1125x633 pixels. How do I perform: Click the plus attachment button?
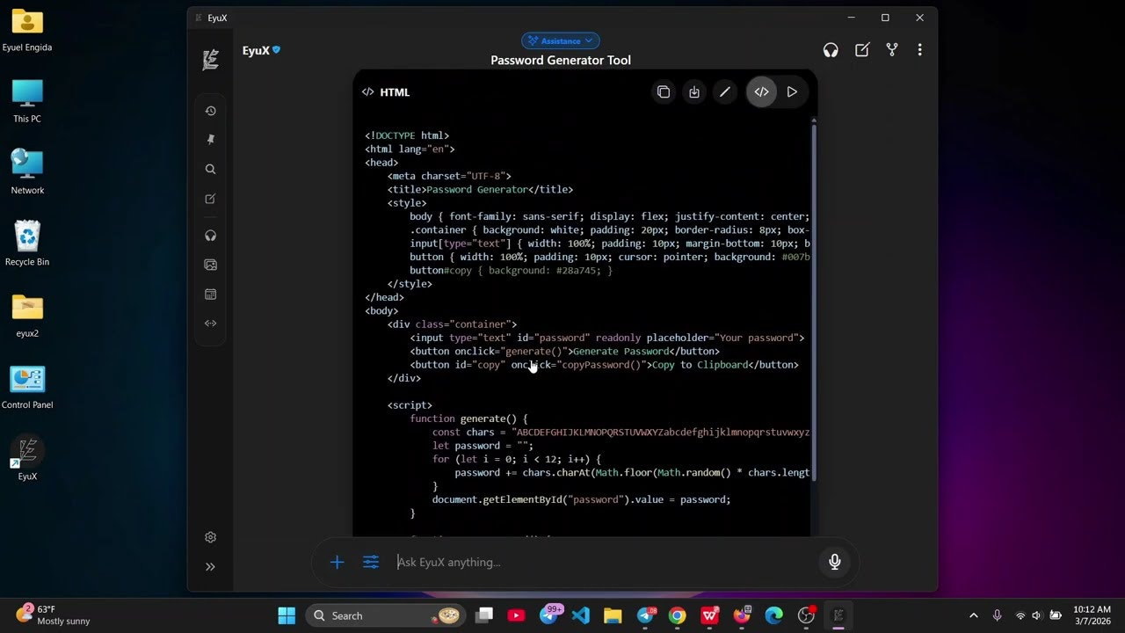[337, 562]
